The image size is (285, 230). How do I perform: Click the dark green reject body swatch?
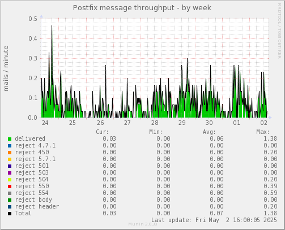click(10, 200)
